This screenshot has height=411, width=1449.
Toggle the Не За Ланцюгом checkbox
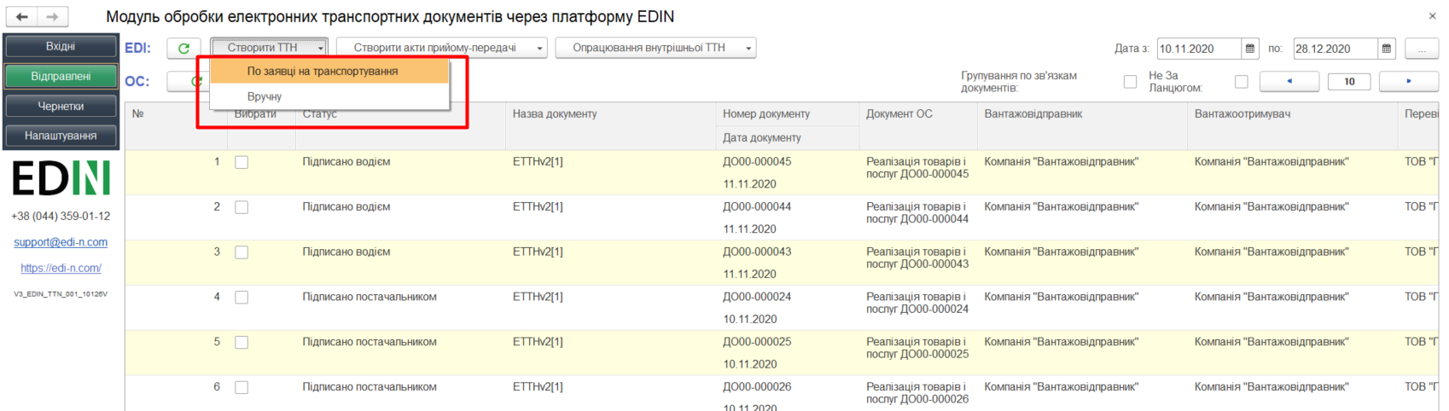(x=1242, y=82)
